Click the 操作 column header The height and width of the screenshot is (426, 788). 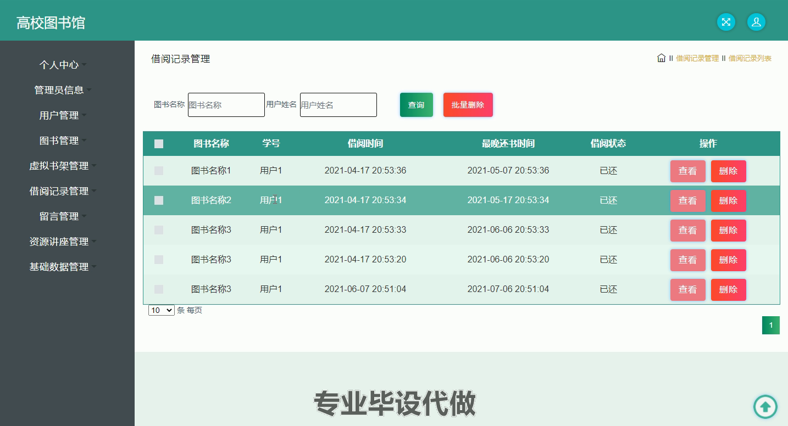pyautogui.click(x=708, y=144)
